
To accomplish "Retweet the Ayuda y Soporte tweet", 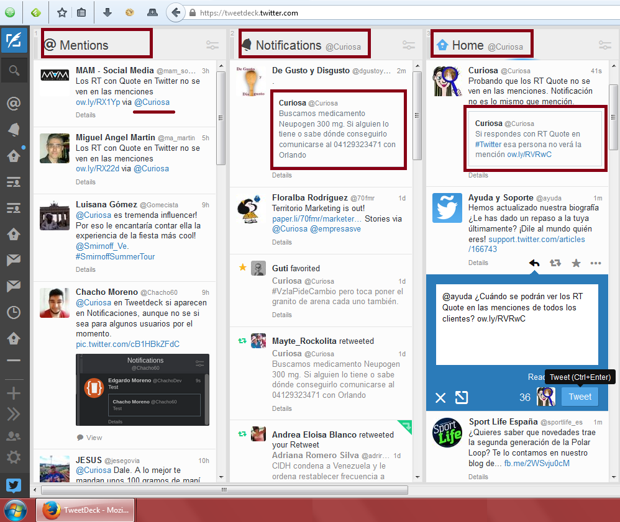I will (555, 263).
